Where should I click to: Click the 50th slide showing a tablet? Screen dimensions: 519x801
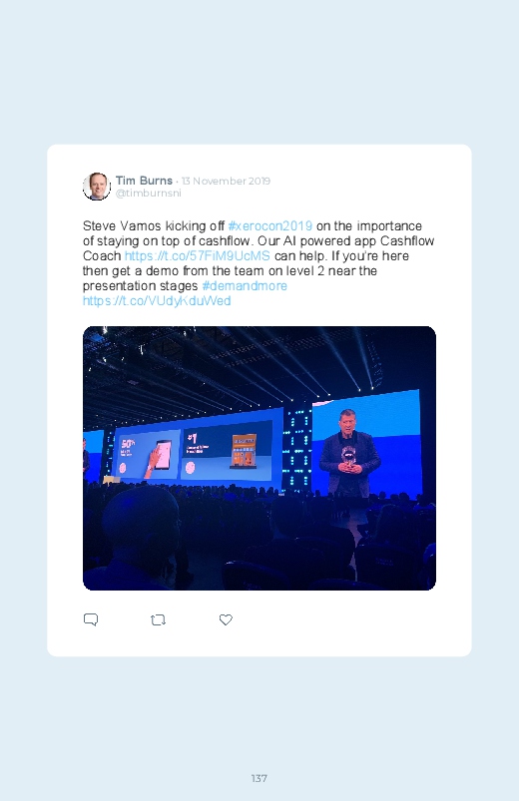click(x=147, y=455)
